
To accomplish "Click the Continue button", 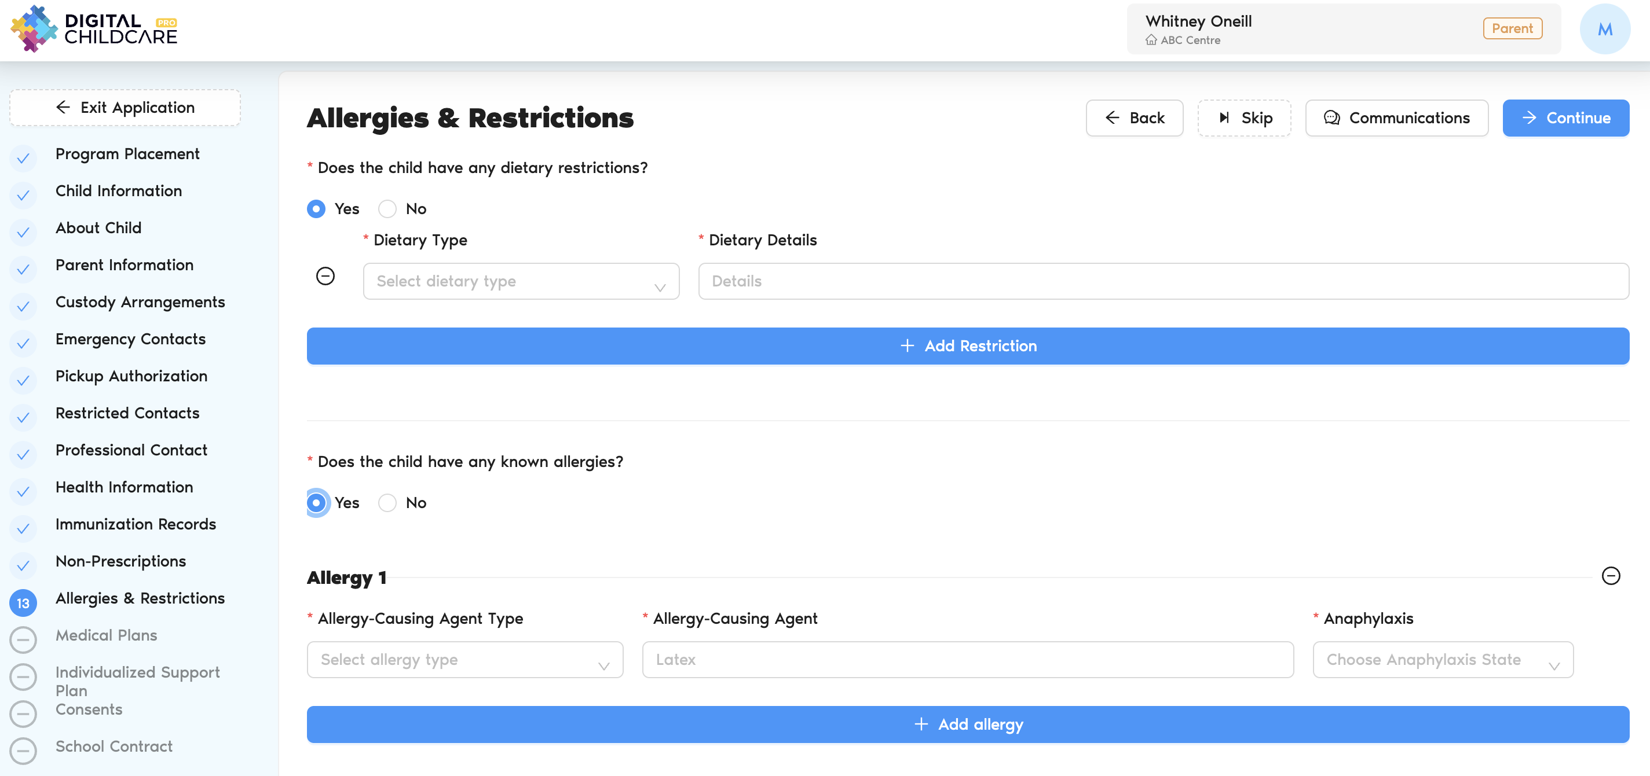I will click(1565, 117).
